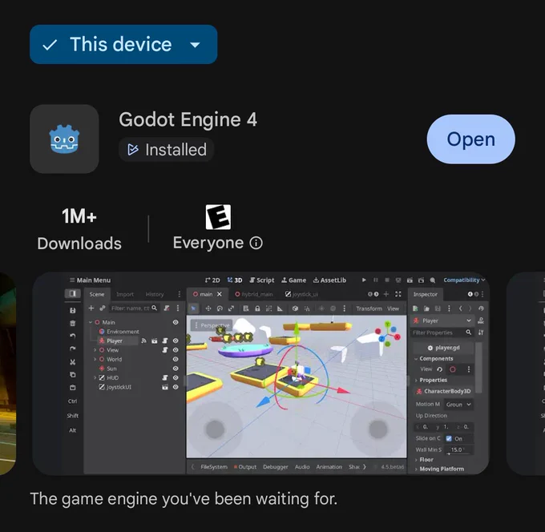Toggle visibility of HUD node
This screenshot has width=545, height=532.
pos(176,377)
